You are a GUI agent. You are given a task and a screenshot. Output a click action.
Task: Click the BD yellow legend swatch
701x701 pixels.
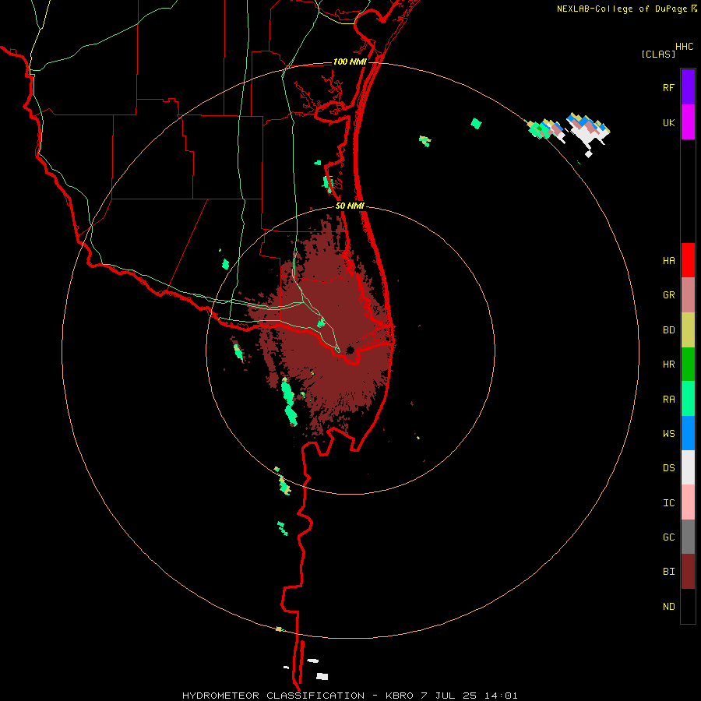(688, 330)
